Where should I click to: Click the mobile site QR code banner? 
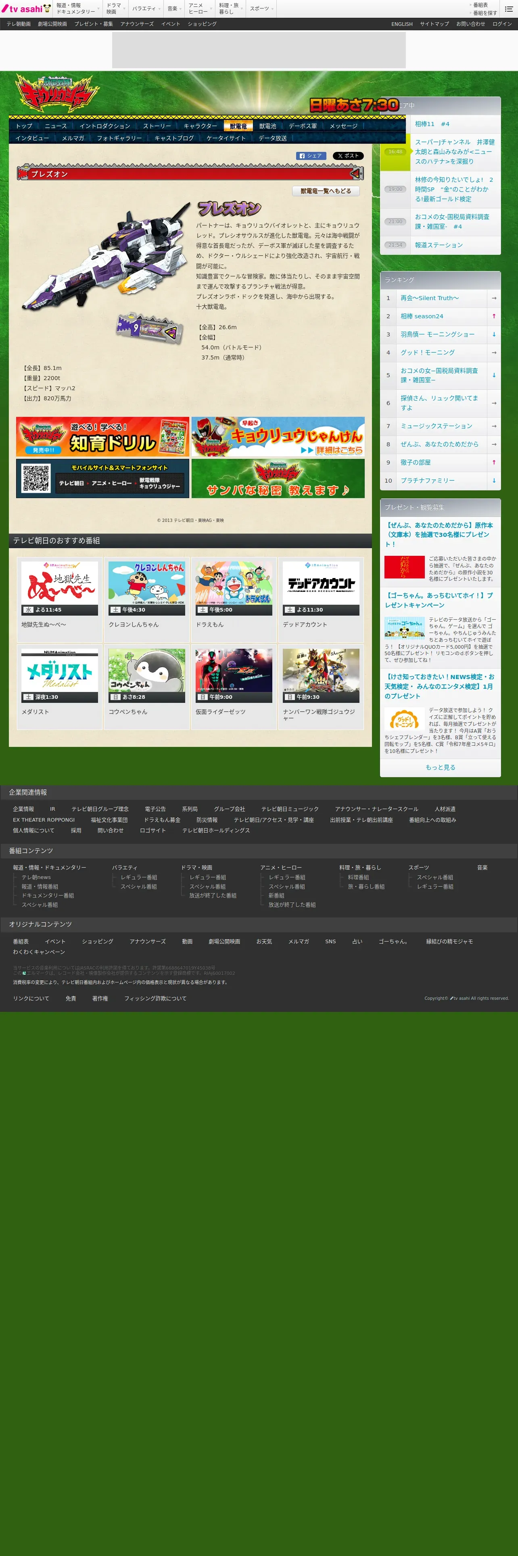(102, 478)
